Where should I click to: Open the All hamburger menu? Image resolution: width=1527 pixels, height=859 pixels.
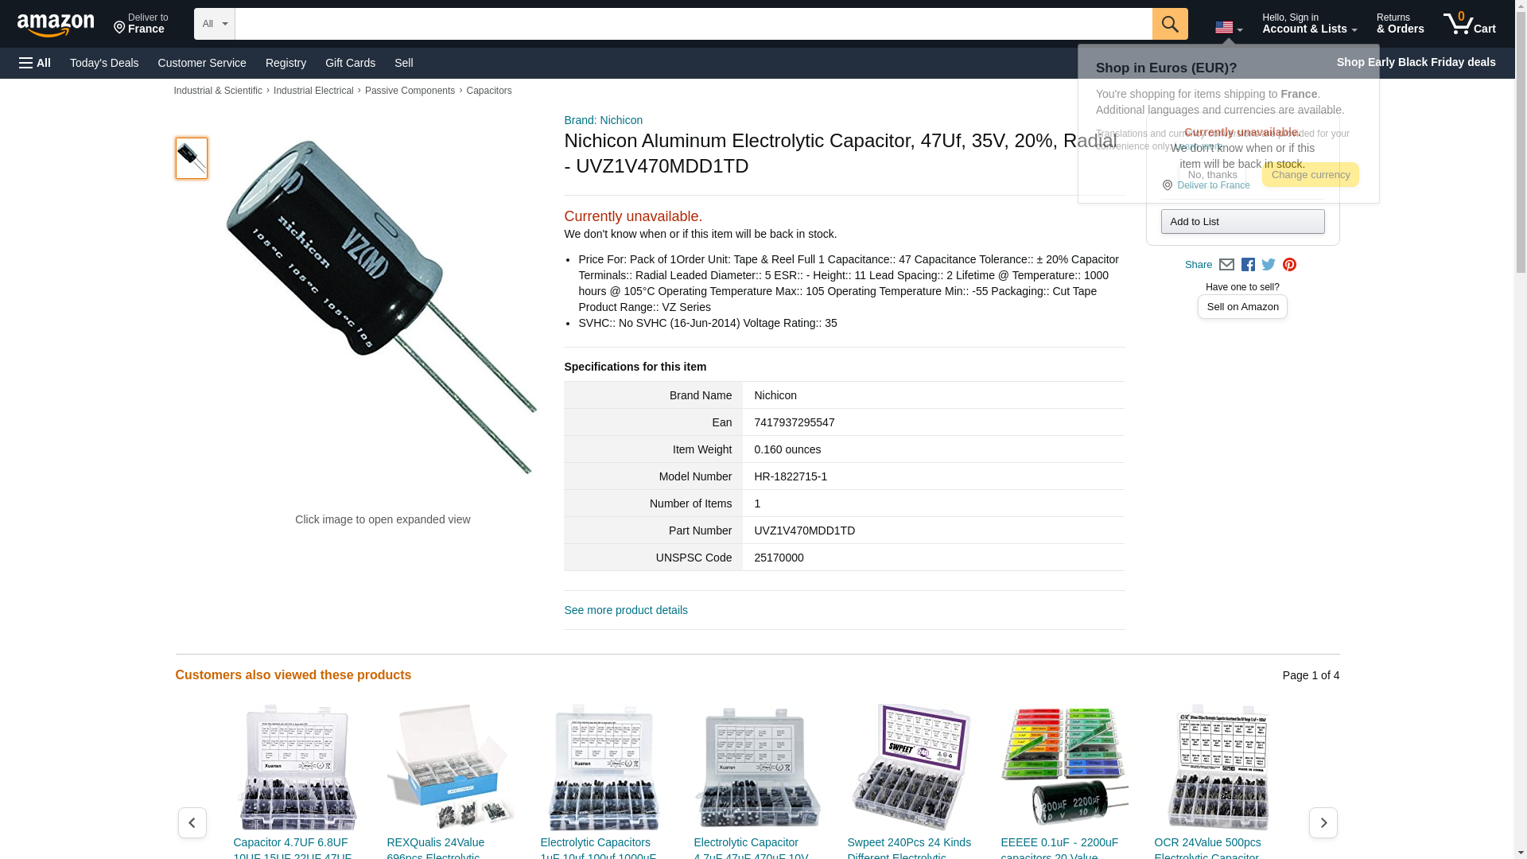pyautogui.click(x=35, y=63)
